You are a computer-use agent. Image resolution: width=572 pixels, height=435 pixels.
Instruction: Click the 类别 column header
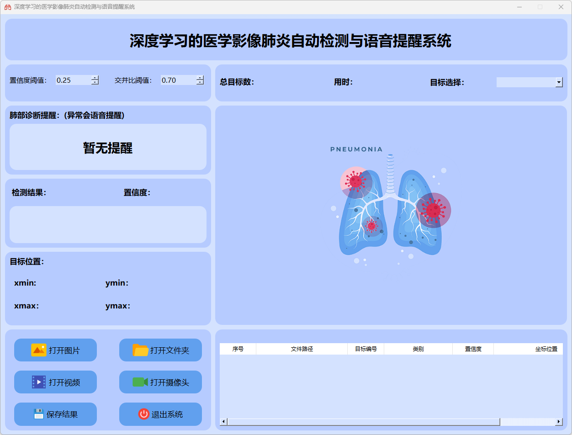[418, 349]
